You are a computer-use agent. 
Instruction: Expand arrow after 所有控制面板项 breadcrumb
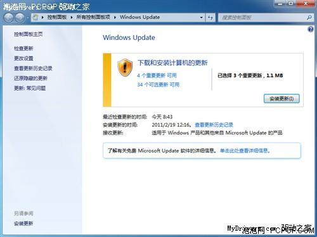point(115,17)
